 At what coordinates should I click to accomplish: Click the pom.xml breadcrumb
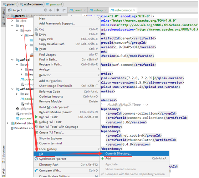point(54,4)
